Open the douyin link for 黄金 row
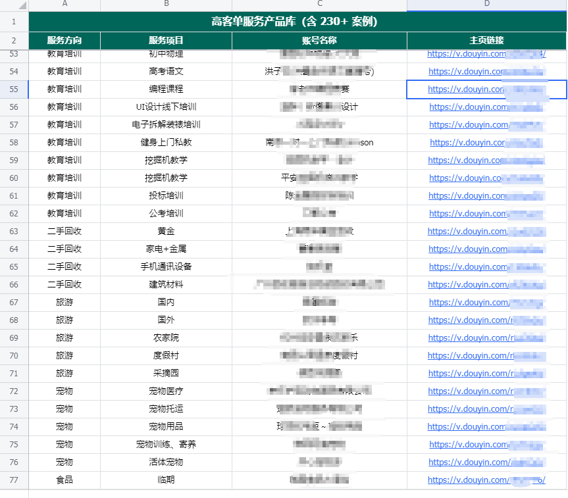This screenshot has width=568, height=498. click(467, 231)
